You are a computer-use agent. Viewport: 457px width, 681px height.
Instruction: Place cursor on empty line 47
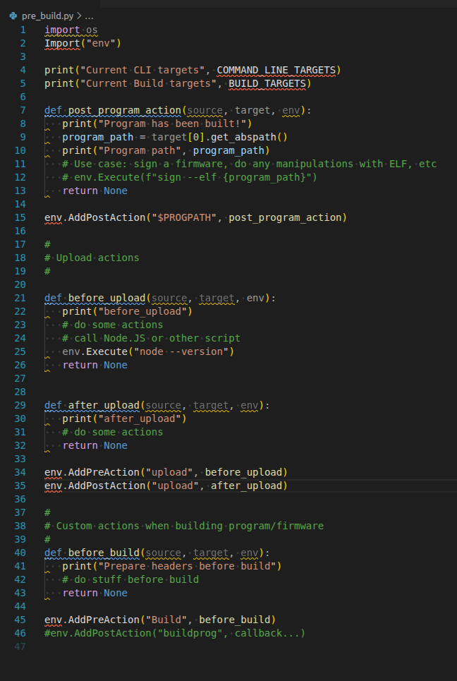pos(141,646)
